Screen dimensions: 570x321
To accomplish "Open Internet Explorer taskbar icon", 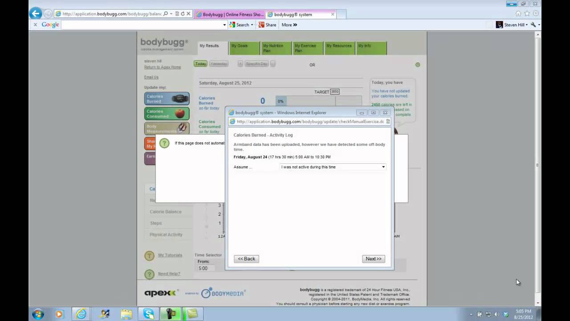I will (x=81, y=314).
